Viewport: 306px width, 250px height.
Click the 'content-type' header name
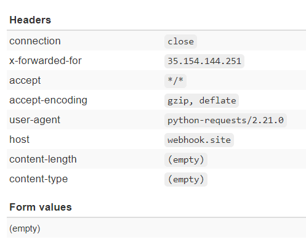38,179
